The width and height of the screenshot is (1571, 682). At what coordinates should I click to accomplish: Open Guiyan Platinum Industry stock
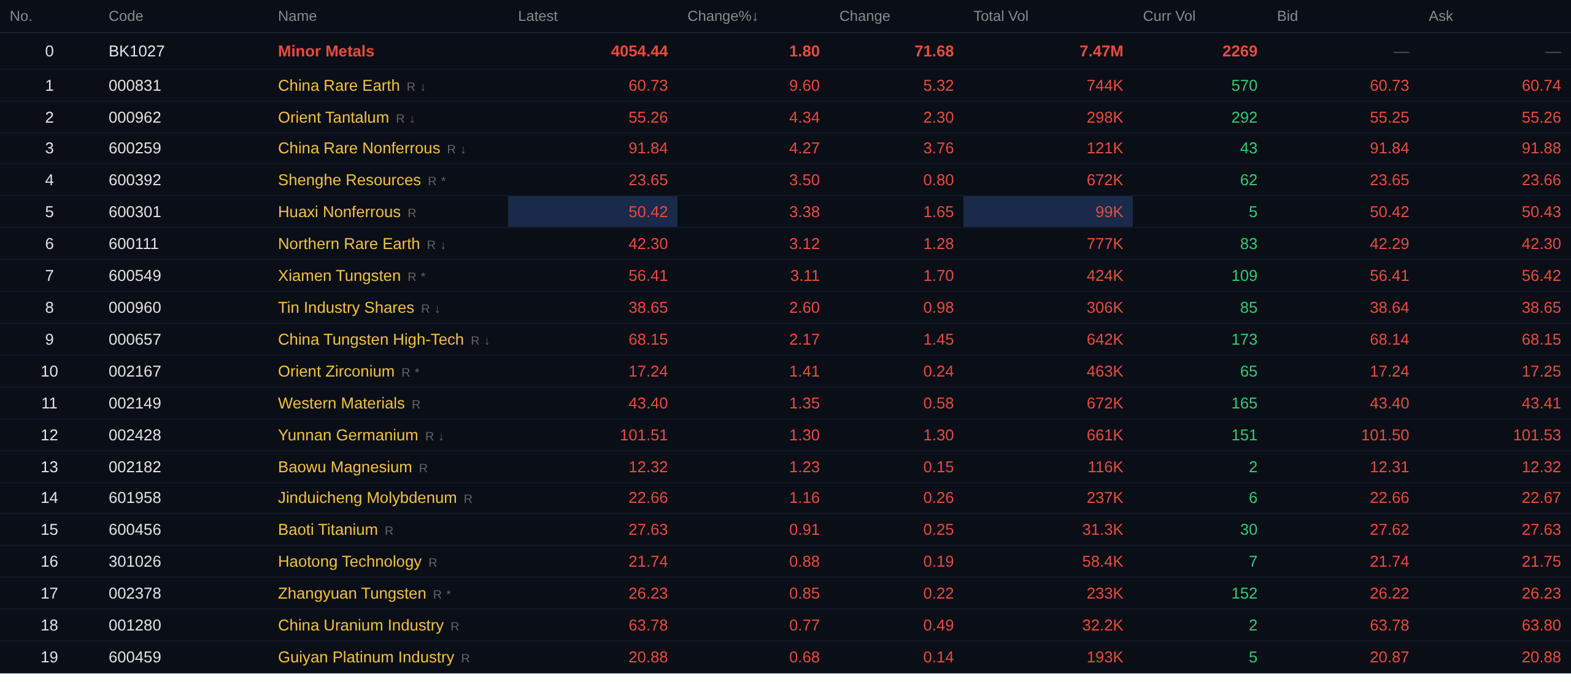(366, 657)
